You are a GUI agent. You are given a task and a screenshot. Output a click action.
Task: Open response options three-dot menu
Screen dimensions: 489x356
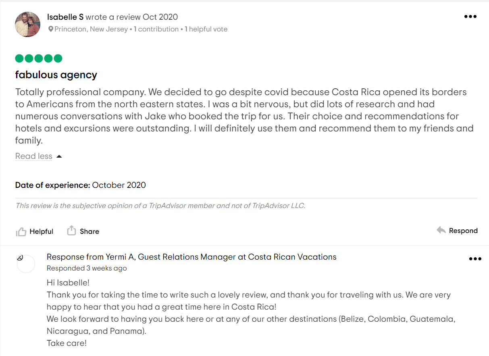[x=475, y=259]
